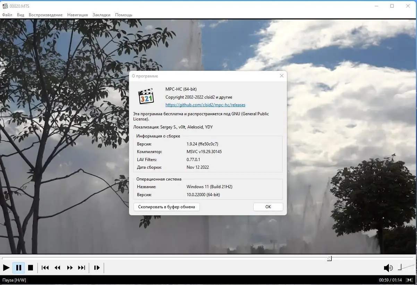Mute audio via the speaker icon
This screenshot has height=285, width=417.
click(x=388, y=268)
